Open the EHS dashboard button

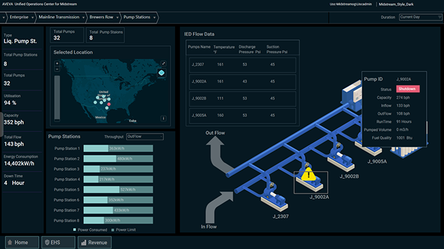pyautogui.click(x=58, y=242)
